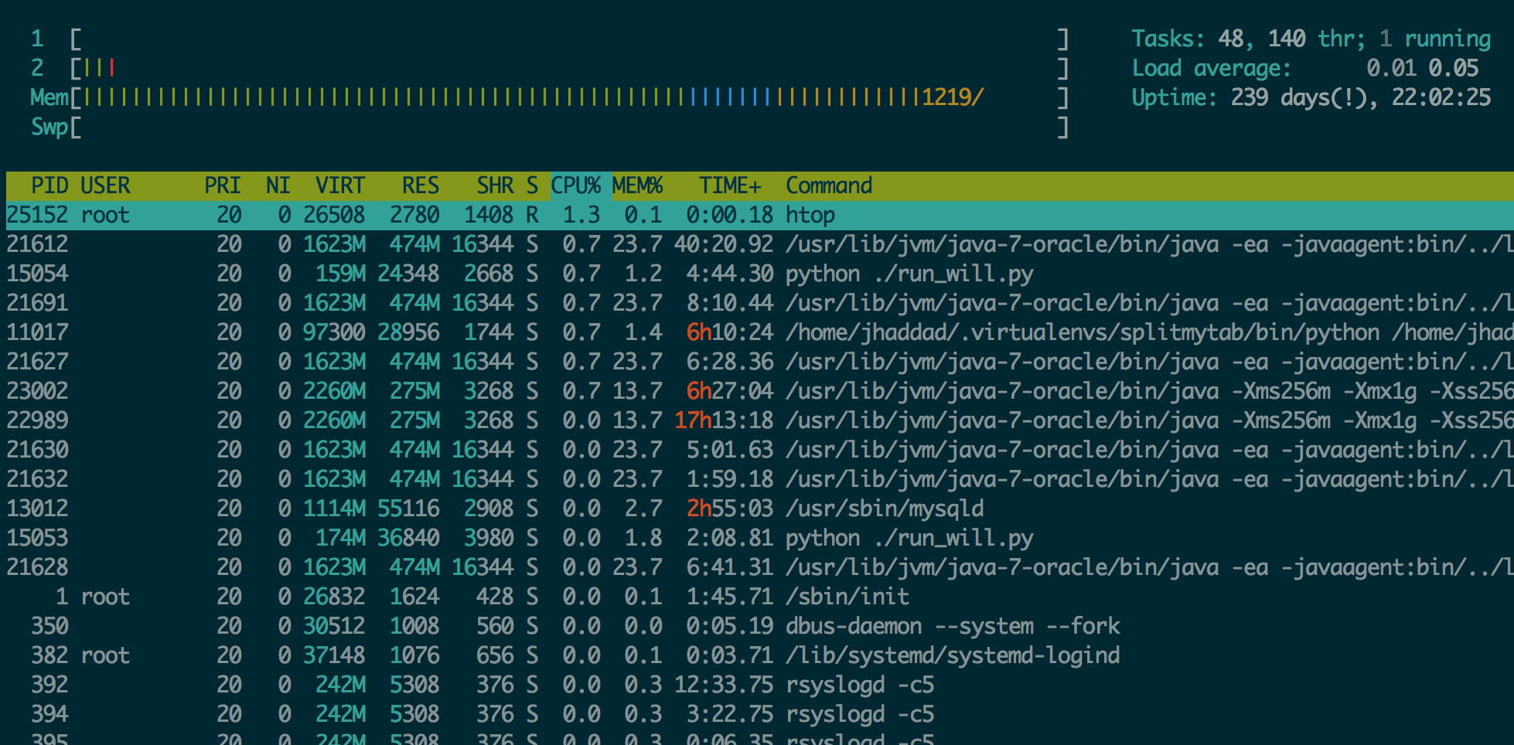Select the splitmytab python process row

[x=1083, y=332]
